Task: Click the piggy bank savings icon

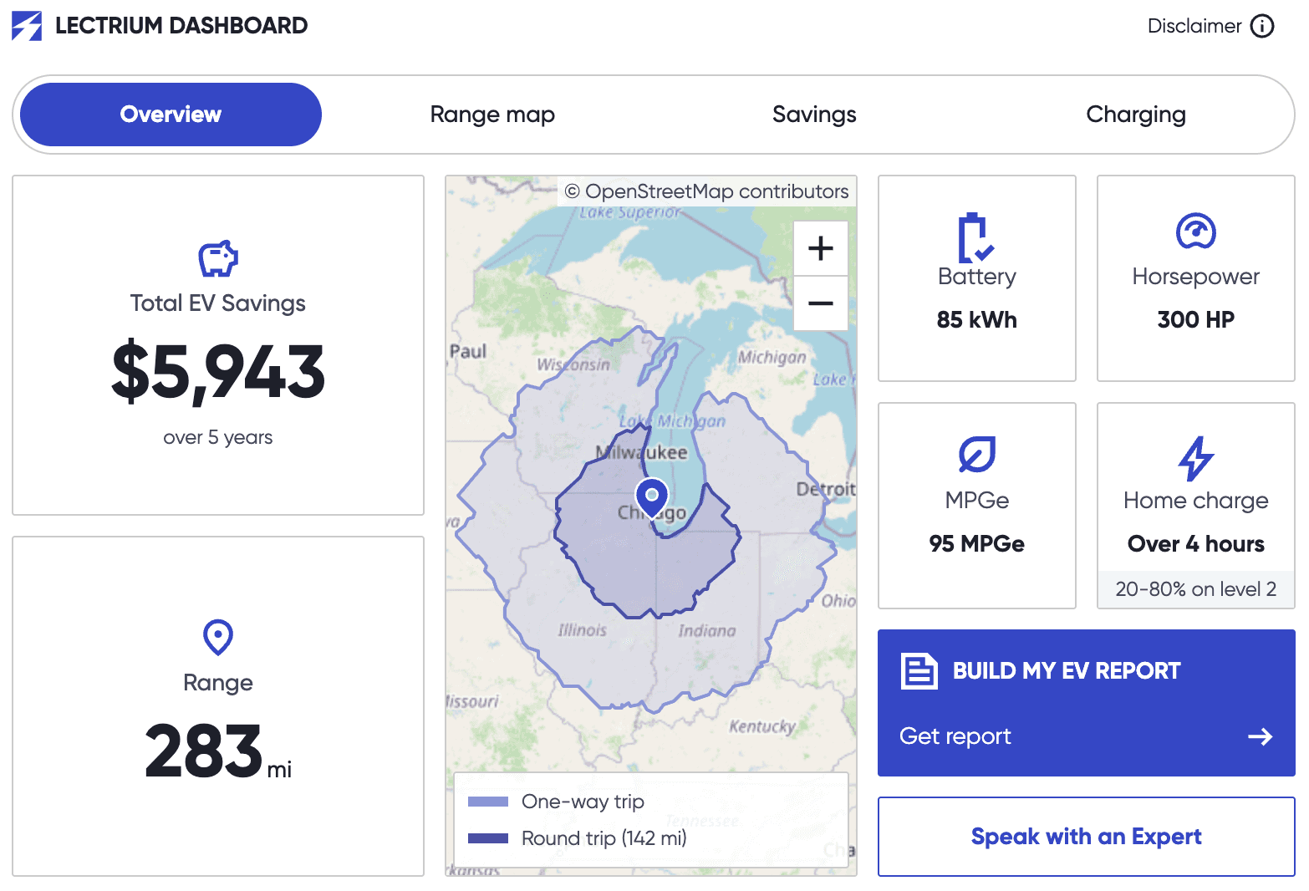Action: tap(218, 258)
